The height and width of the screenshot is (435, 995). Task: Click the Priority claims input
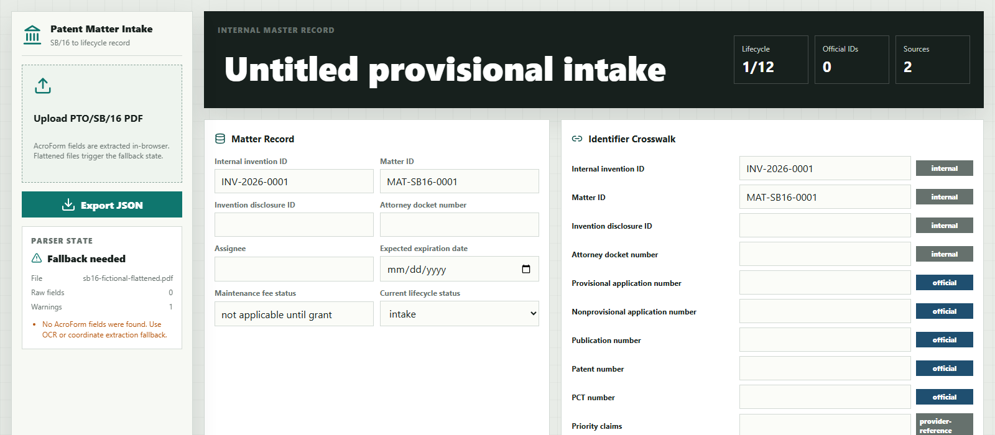[x=825, y=426]
